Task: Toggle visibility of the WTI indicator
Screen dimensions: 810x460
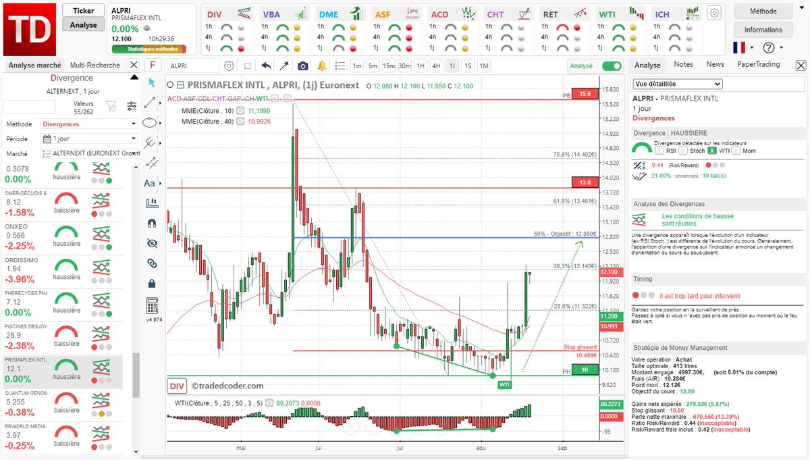Action: pyautogui.click(x=269, y=403)
